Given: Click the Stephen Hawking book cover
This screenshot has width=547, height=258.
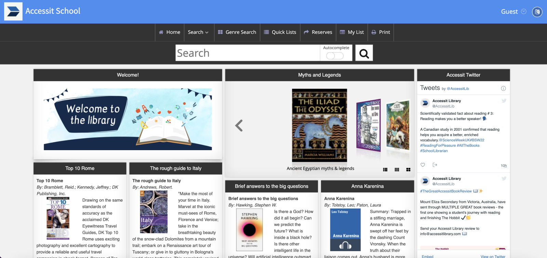Looking at the screenshot, I should (250, 230).
